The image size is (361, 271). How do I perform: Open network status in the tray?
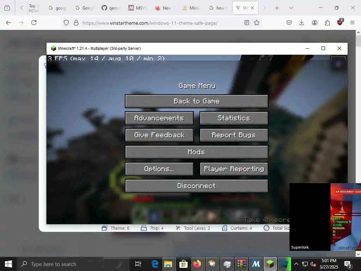click(x=305, y=264)
